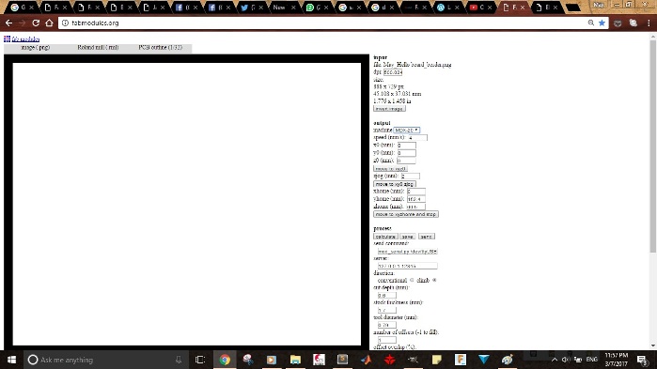657x369 pixels.
Task: Click the send button under process
Action: [427, 237]
